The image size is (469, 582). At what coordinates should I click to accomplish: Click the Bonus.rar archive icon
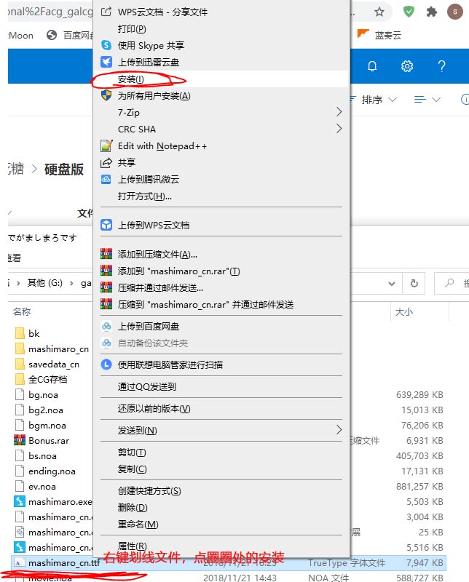coord(20,440)
